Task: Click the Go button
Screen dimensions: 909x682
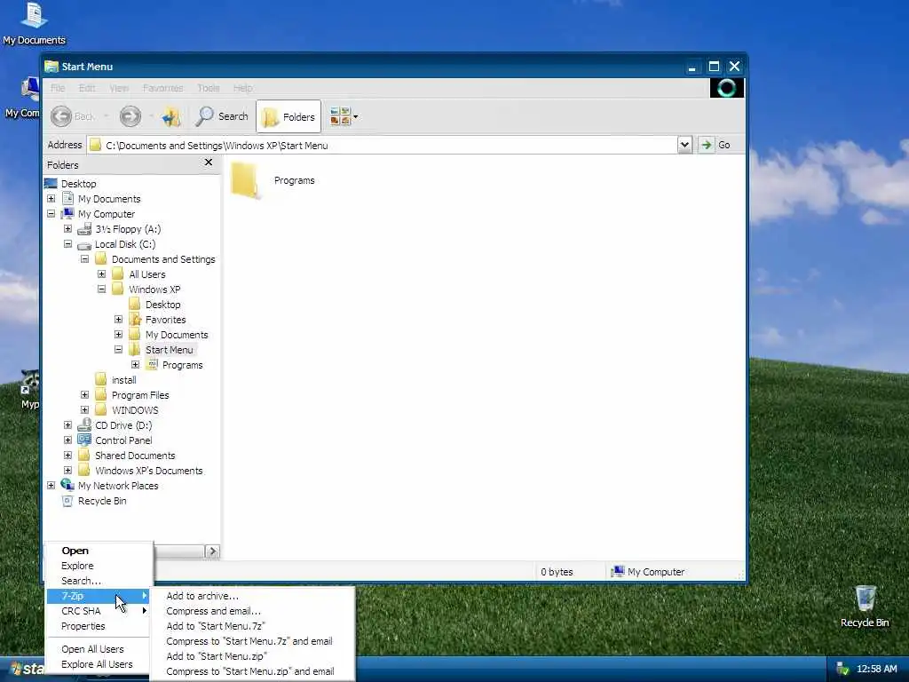Action: (x=715, y=145)
